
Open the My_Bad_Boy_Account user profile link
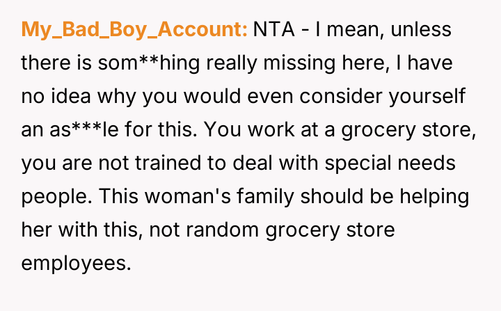click(x=134, y=30)
